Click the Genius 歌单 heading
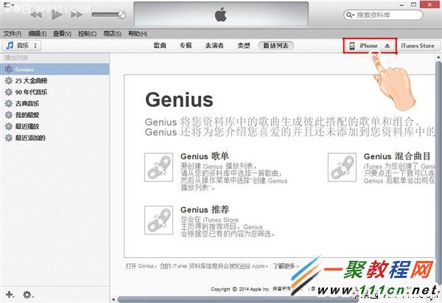Screen dimensions: 442x303 [205, 156]
